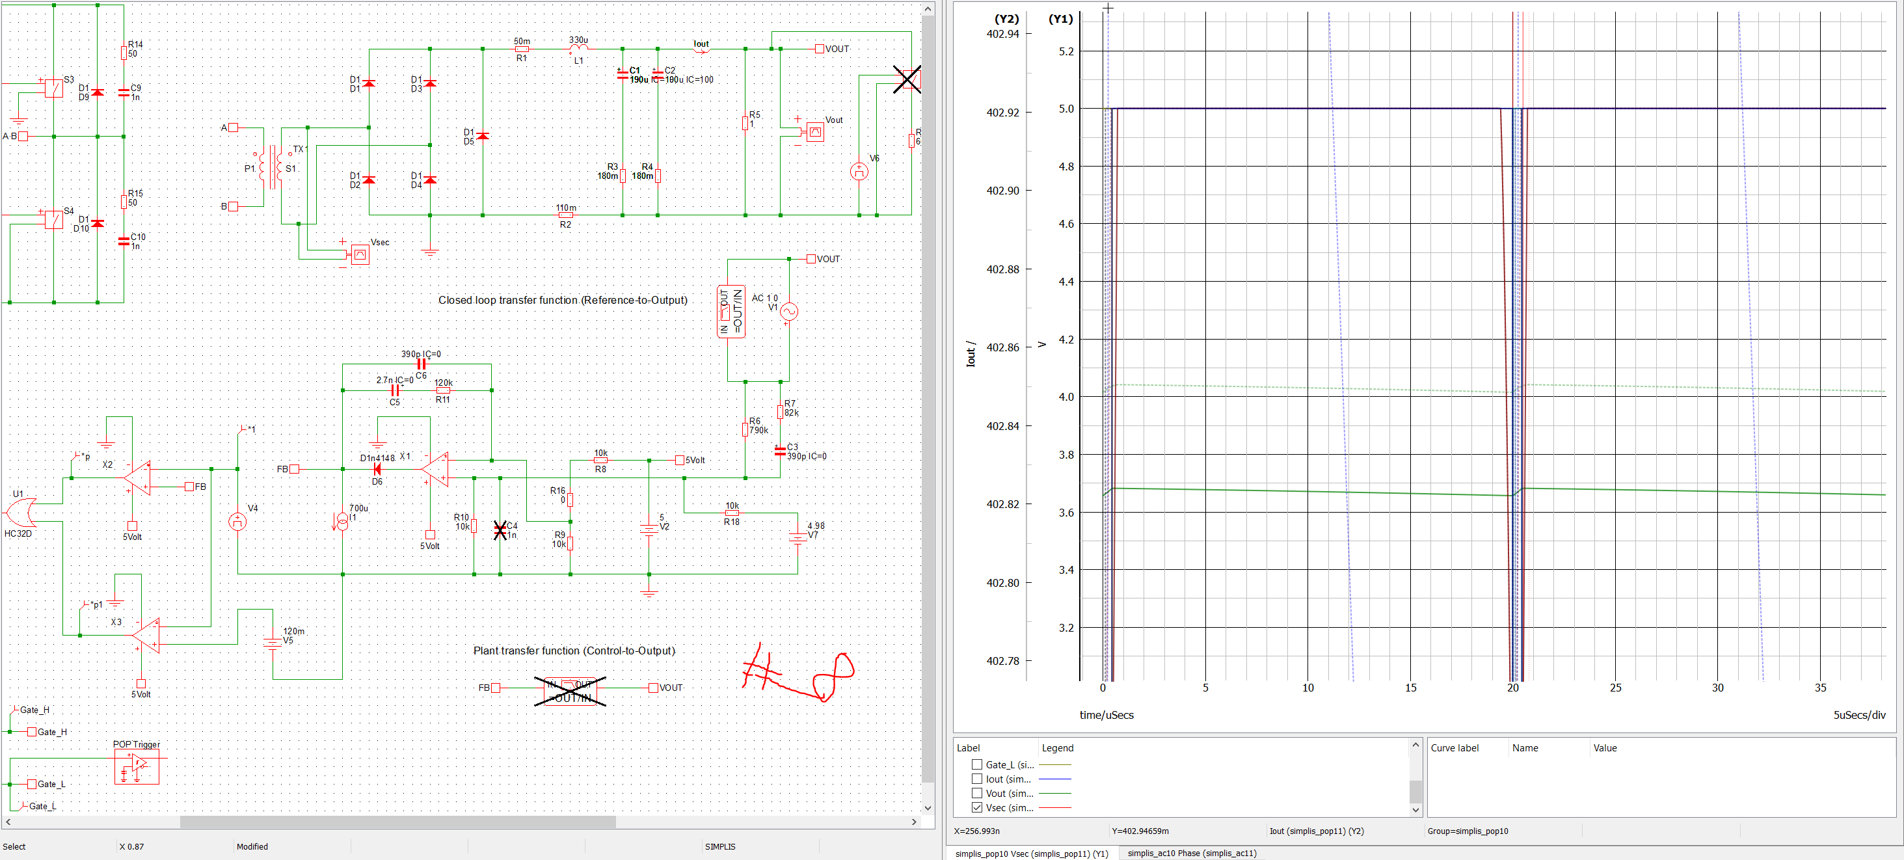Select the U1 HC32D OR gate
The image size is (1904, 860).
tap(21, 513)
